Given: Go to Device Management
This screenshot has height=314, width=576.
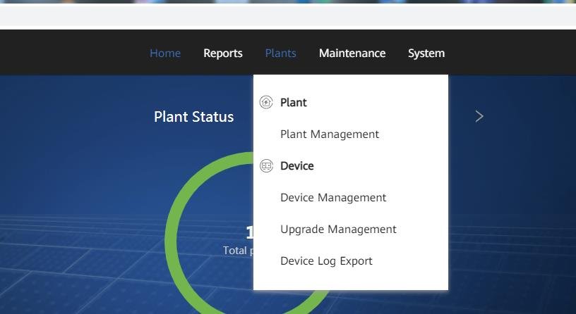Looking at the screenshot, I should pos(333,198).
